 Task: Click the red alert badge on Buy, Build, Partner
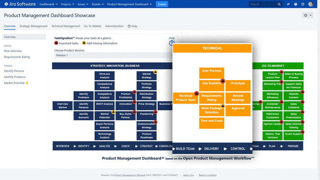tap(134, 112)
